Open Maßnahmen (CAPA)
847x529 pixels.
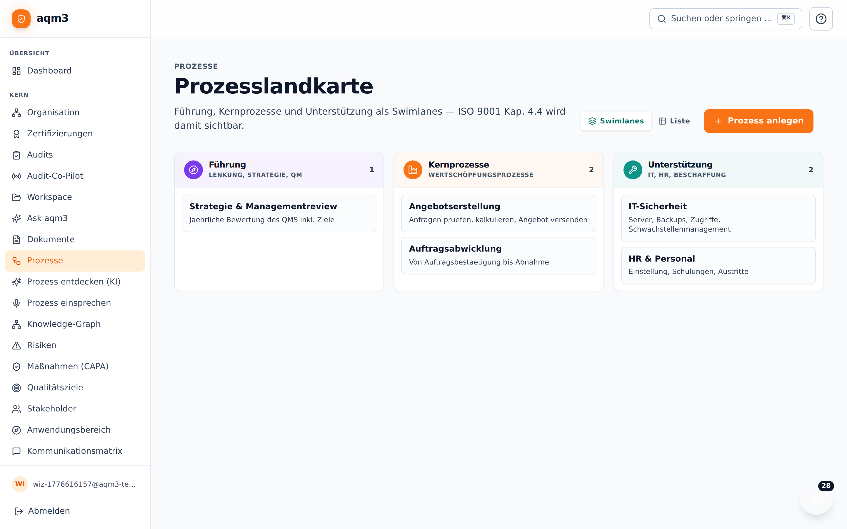pyautogui.click(x=75, y=367)
